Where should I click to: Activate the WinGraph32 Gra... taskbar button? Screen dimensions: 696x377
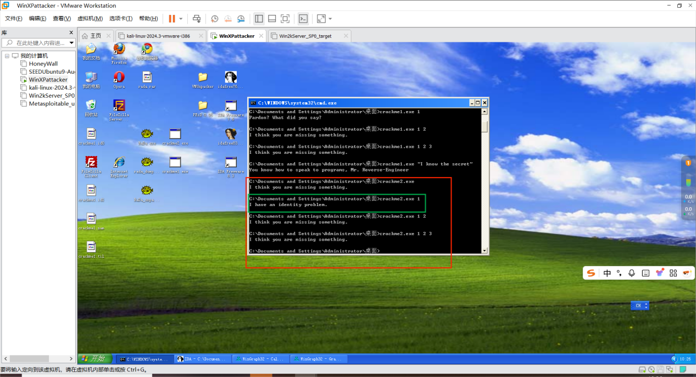(x=318, y=359)
